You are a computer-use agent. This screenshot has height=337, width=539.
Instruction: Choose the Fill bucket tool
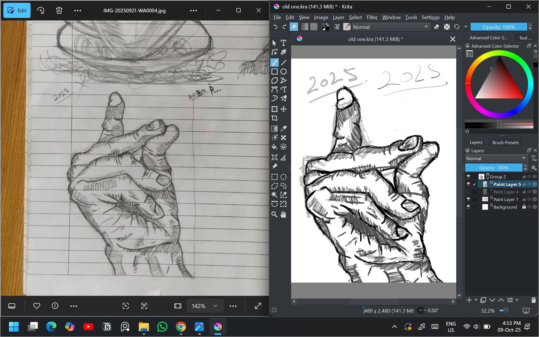275,147
